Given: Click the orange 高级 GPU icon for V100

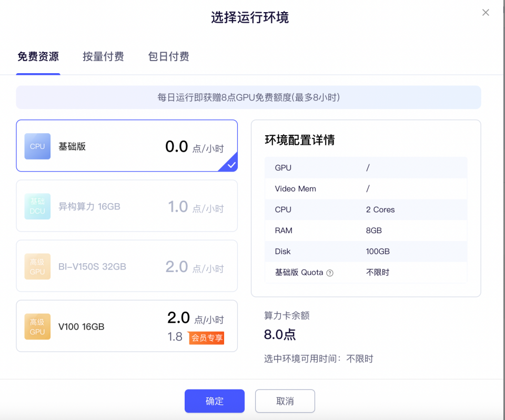Looking at the screenshot, I should coord(37,326).
